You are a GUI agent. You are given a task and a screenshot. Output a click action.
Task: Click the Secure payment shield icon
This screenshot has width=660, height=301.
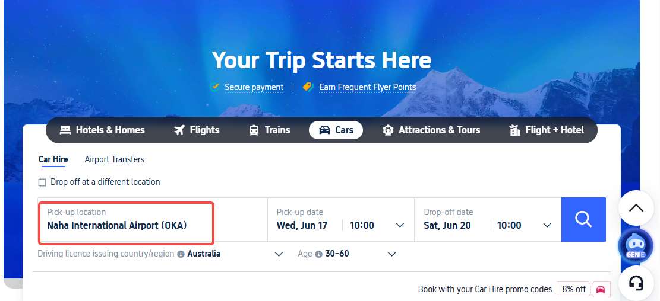(x=215, y=87)
